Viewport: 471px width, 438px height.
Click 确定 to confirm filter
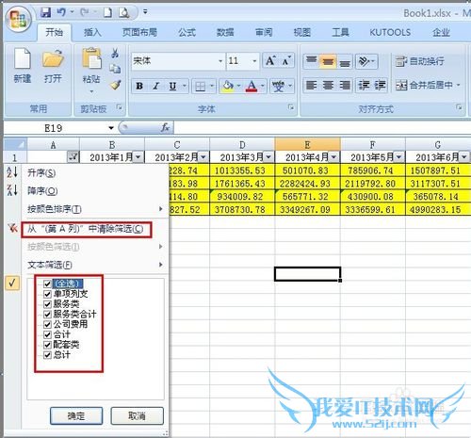click(76, 416)
